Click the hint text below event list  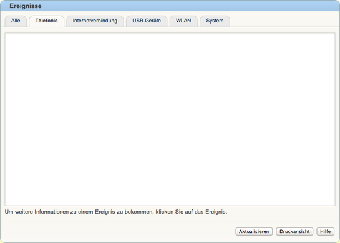click(x=116, y=212)
